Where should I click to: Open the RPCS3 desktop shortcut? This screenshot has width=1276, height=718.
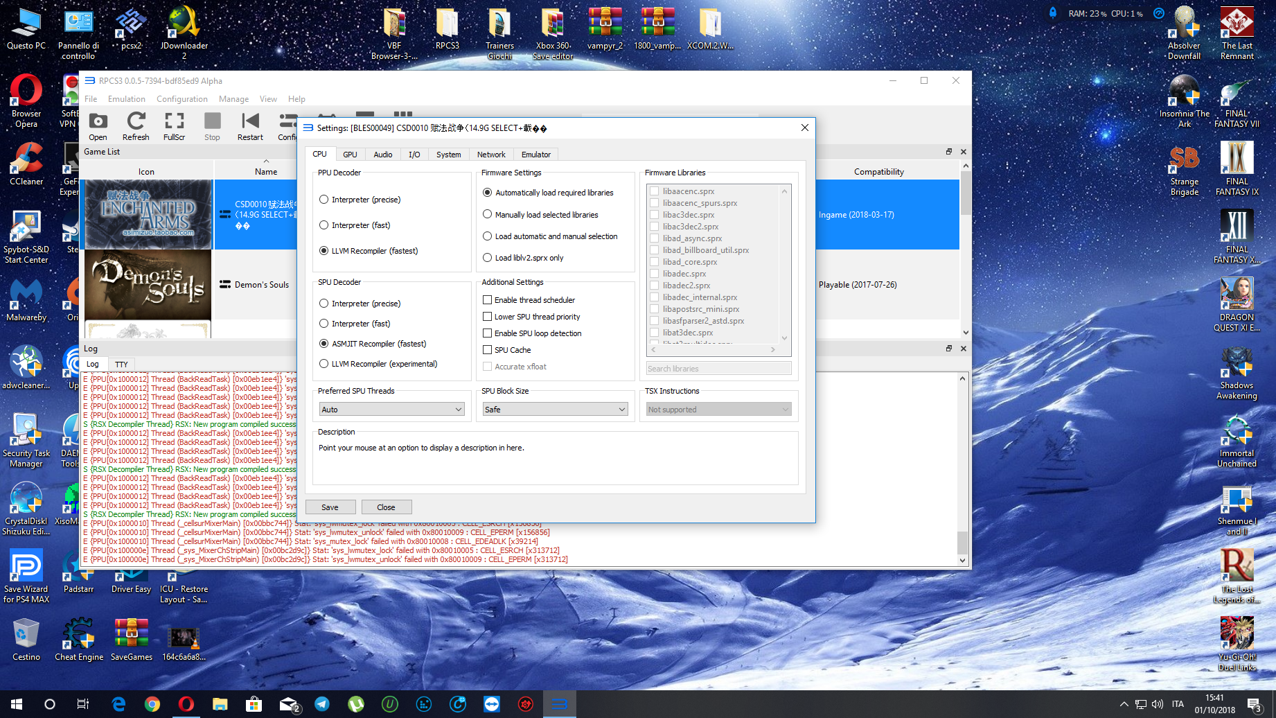pos(447,29)
